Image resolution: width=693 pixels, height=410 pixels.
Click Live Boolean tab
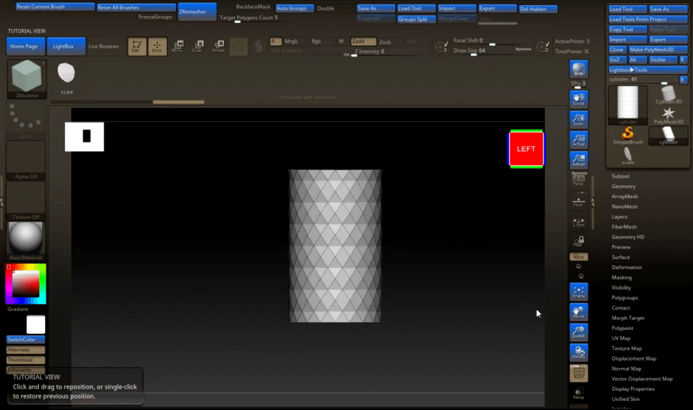[x=103, y=46]
